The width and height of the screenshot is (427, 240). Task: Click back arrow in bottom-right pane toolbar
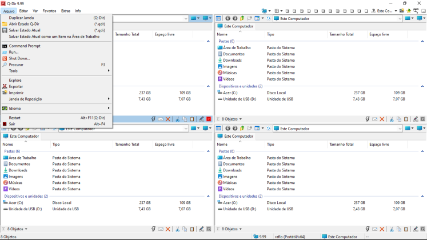point(228,129)
